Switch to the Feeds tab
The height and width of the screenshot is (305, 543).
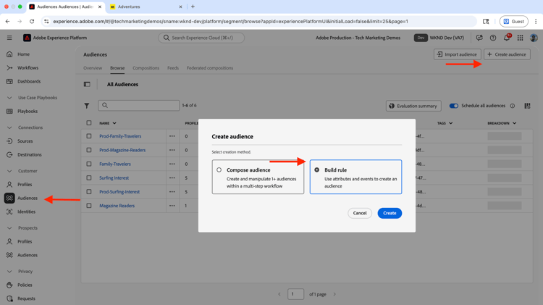click(173, 68)
